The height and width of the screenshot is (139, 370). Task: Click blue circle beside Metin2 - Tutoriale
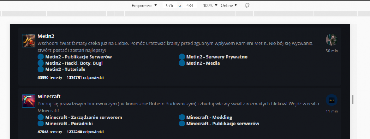(x=41, y=69)
